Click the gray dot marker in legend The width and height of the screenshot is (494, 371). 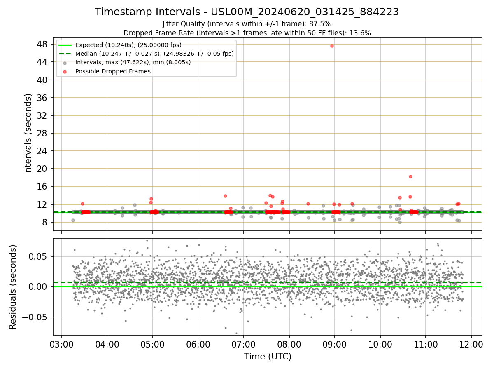pyautogui.click(x=65, y=63)
